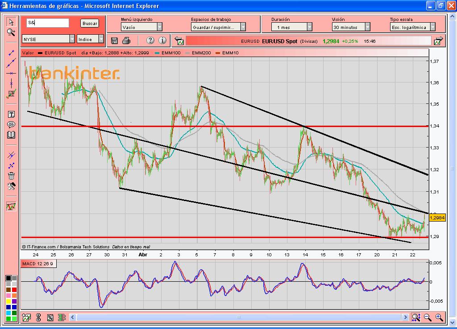
Task: Pick the orange color swatch
Action: pyautogui.click(x=14, y=296)
